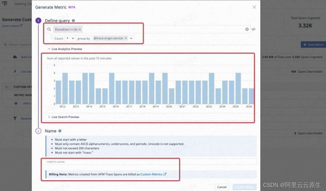
Task: Open the group by options dropdown
Action: [131, 38]
